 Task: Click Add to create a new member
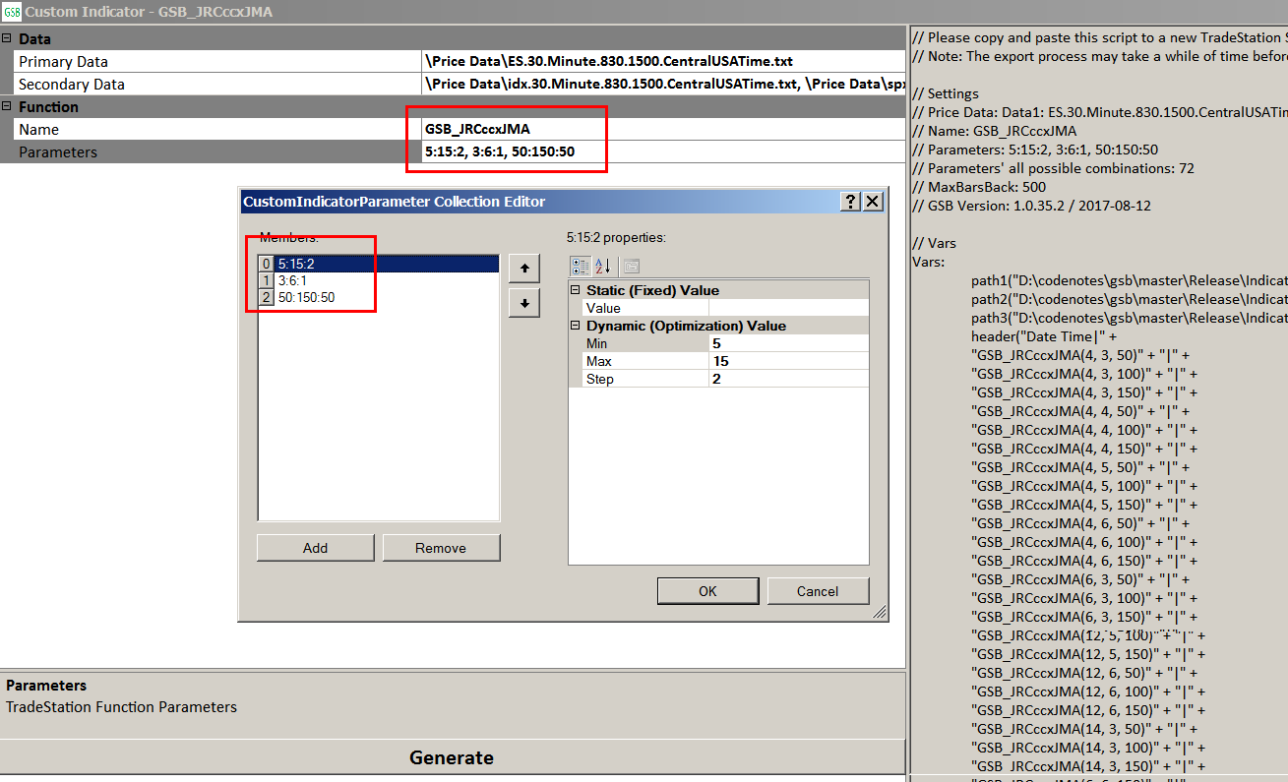click(315, 548)
